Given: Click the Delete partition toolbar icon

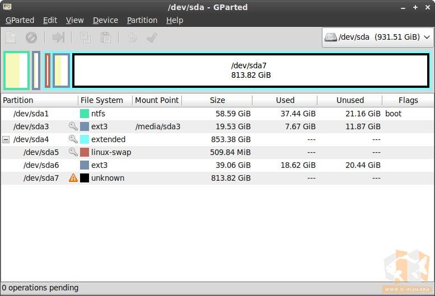Looking at the screenshot, I should [31, 37].
